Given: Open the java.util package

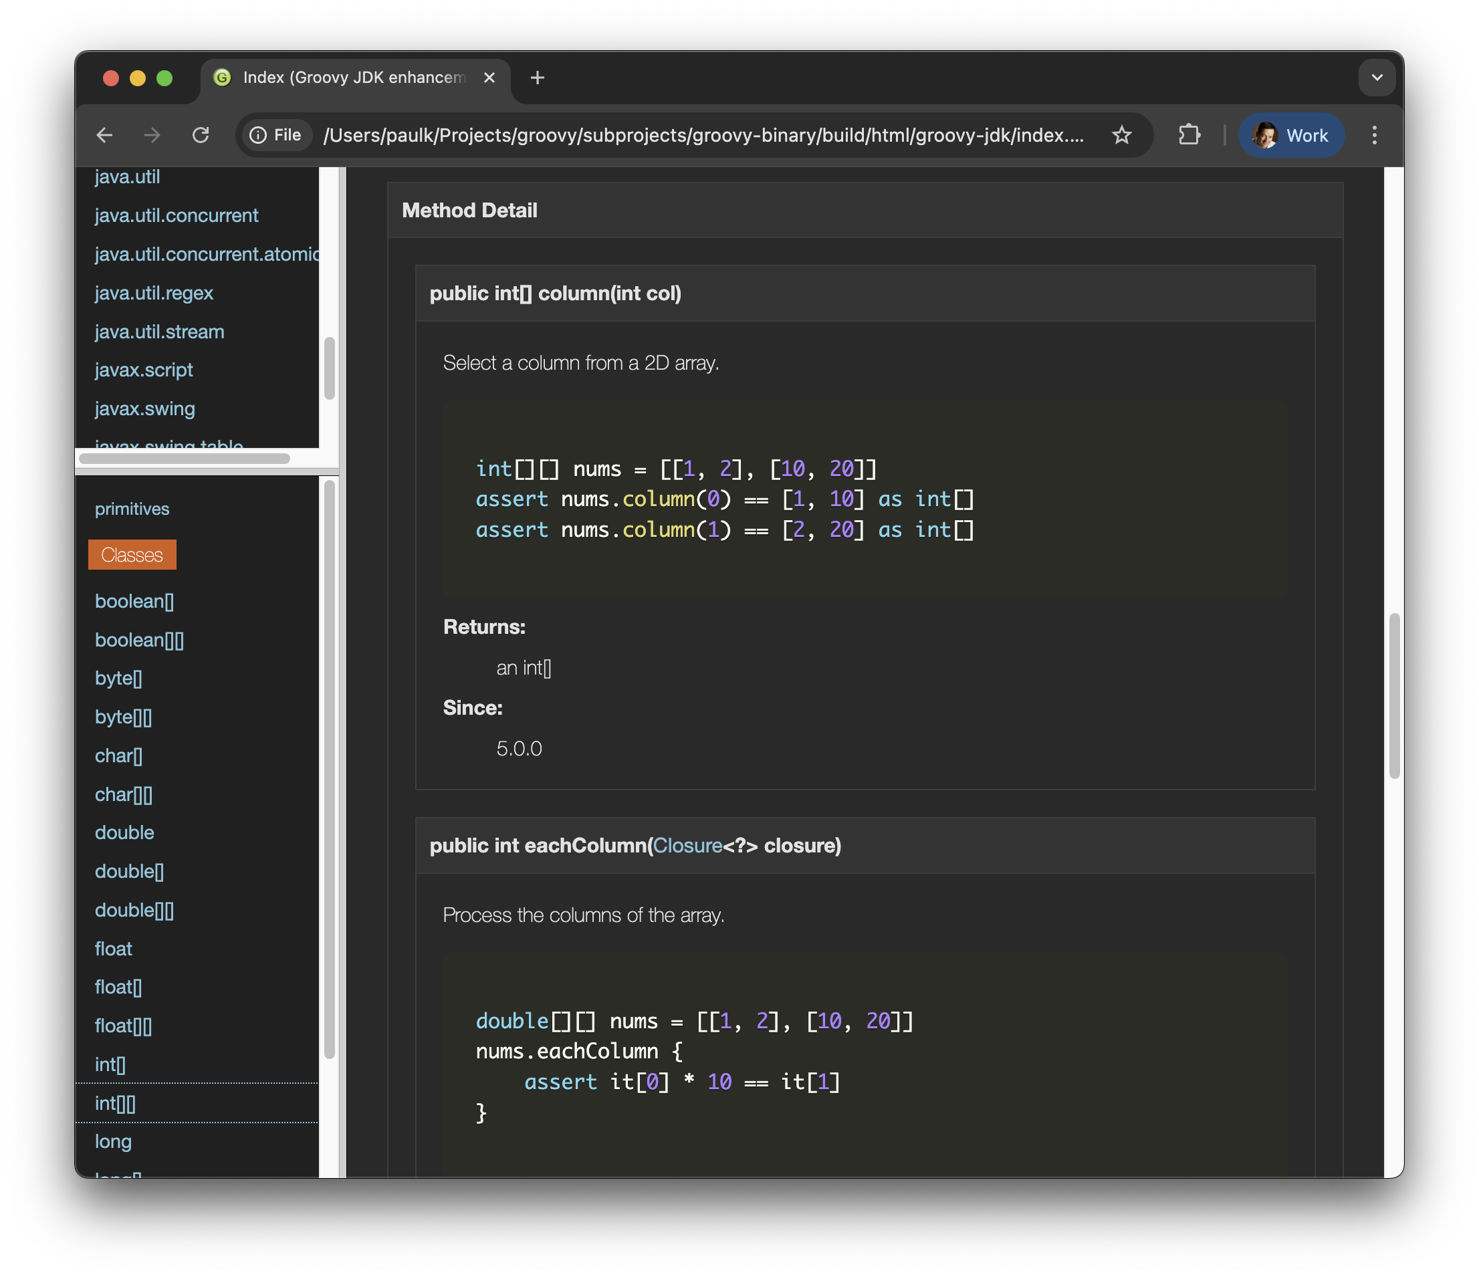Looking at the screenshot, I should [x=127, y=177].
